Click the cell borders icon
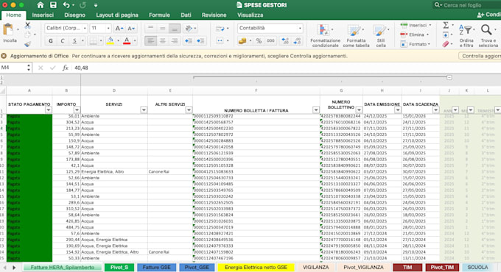The image size is (501, 272). coord(93,41)
